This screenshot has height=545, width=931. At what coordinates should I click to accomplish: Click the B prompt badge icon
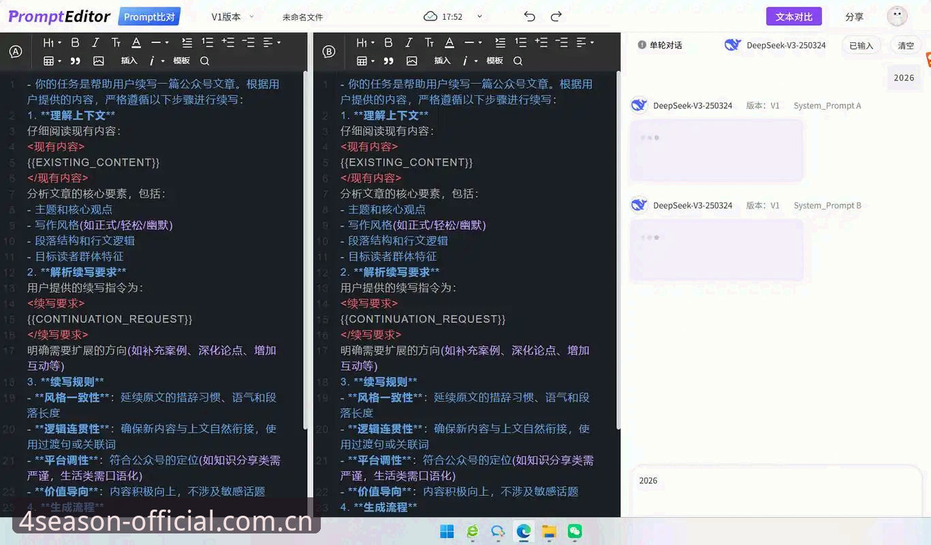click(329, 52)
